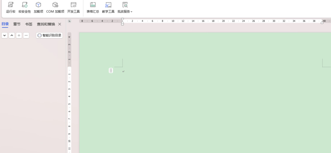Open Developer Tools (开发工具)
331x153 pixels.
pyautogui.click(x=73, y=8)
